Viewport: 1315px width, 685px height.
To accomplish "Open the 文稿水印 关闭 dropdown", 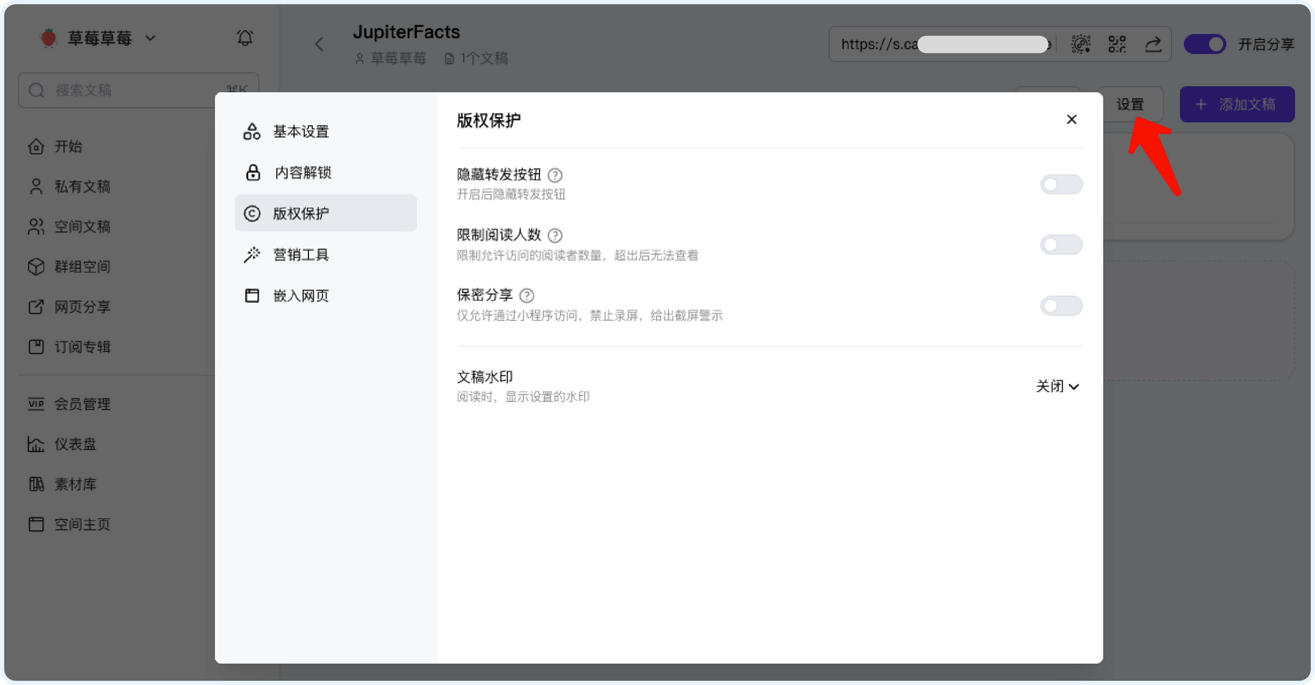I will [x=1057, y=387].
